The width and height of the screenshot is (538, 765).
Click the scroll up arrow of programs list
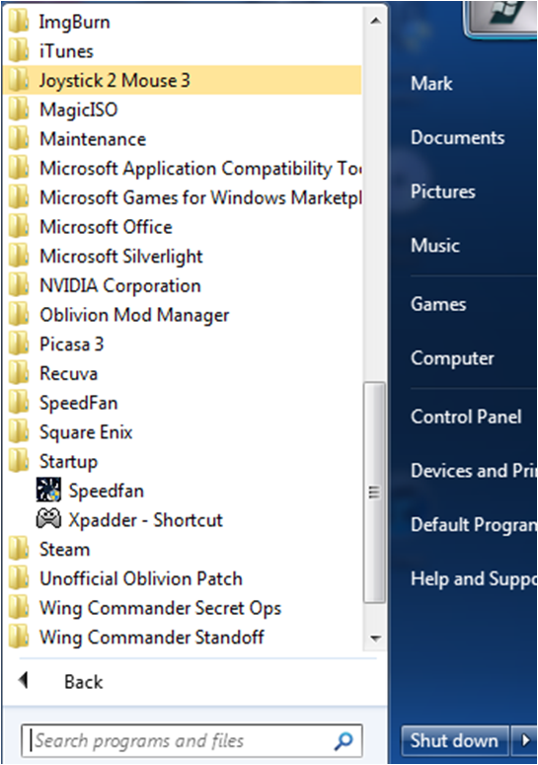375,21
